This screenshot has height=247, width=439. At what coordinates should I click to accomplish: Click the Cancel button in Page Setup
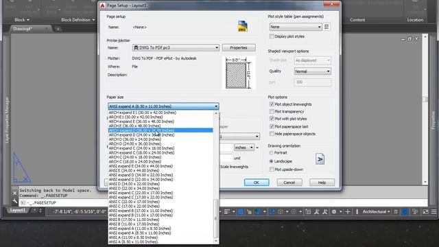tap(289, 183)
